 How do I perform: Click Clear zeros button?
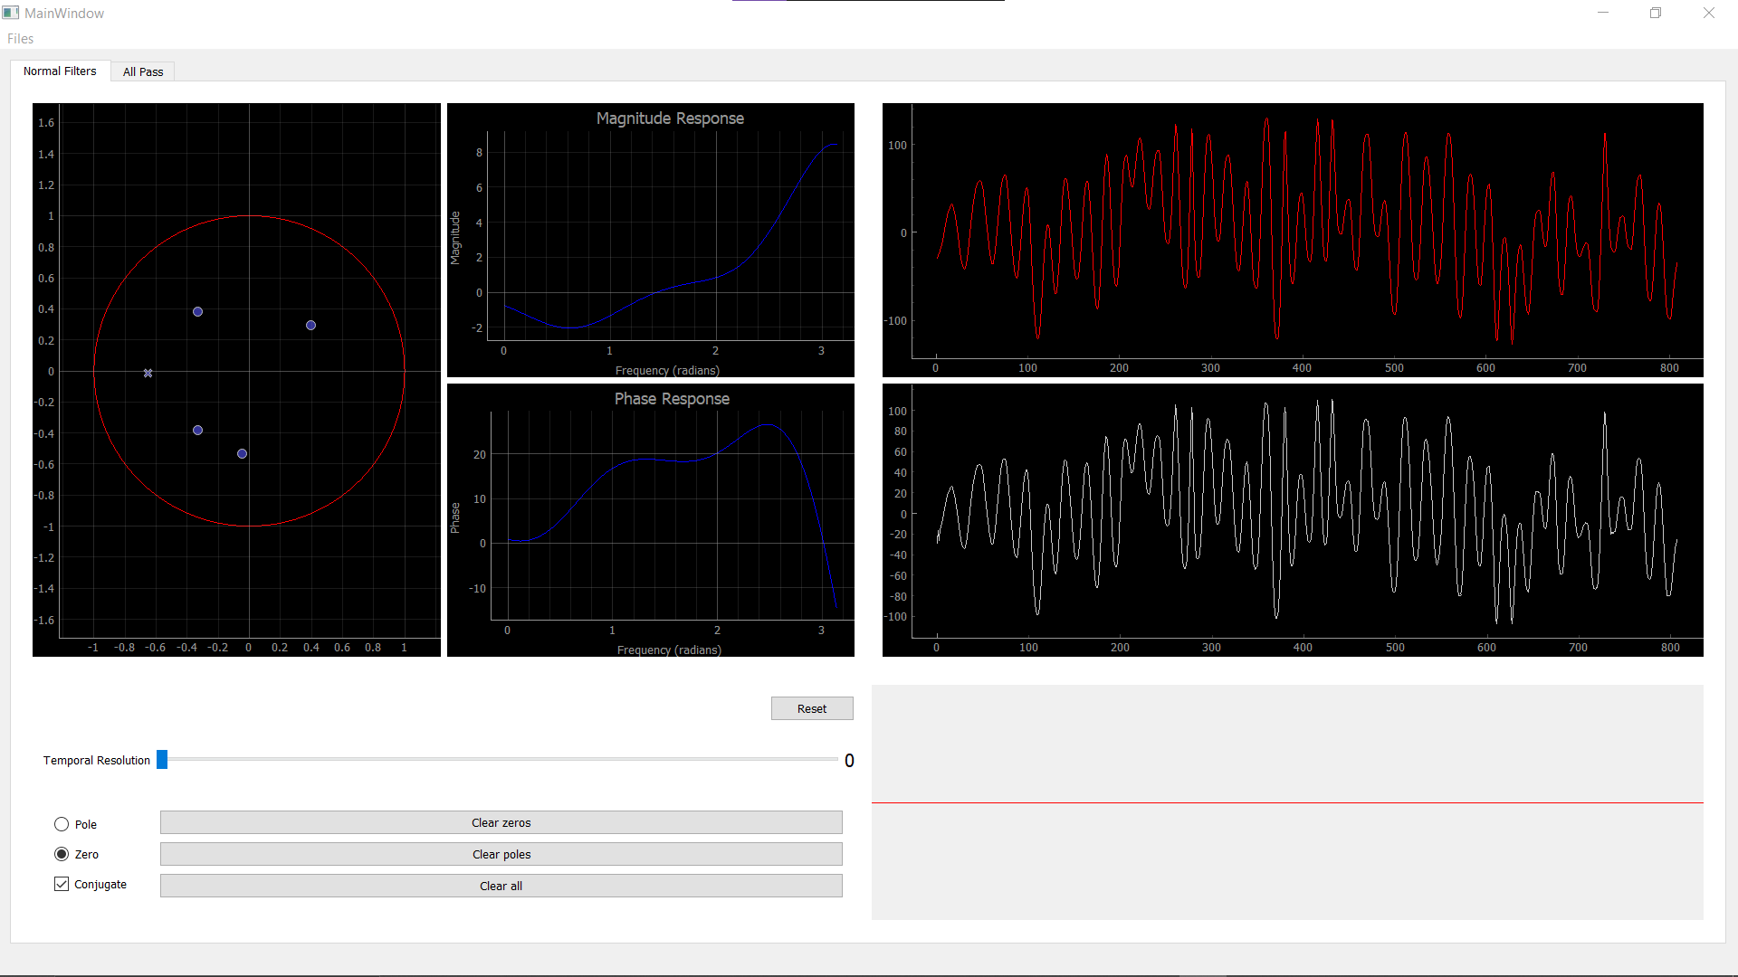click(501, 822)
